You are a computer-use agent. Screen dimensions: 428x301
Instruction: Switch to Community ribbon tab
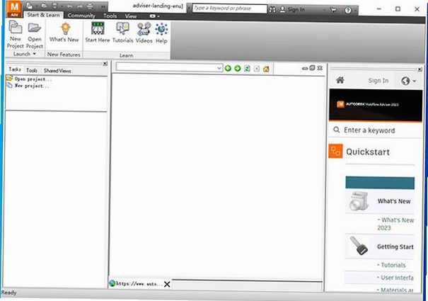[x=81, y=16]
